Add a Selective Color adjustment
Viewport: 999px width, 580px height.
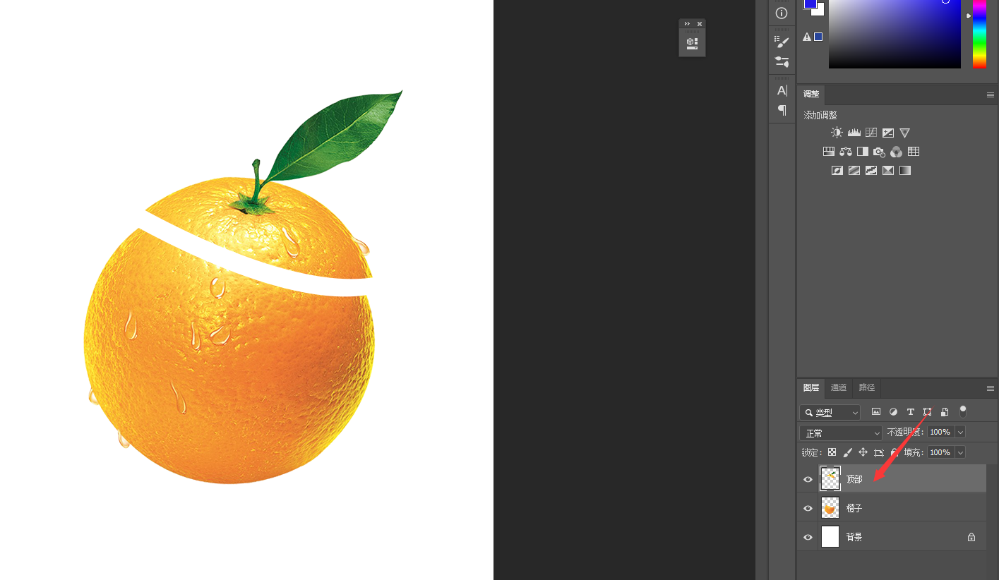click(x=888, y=170)
